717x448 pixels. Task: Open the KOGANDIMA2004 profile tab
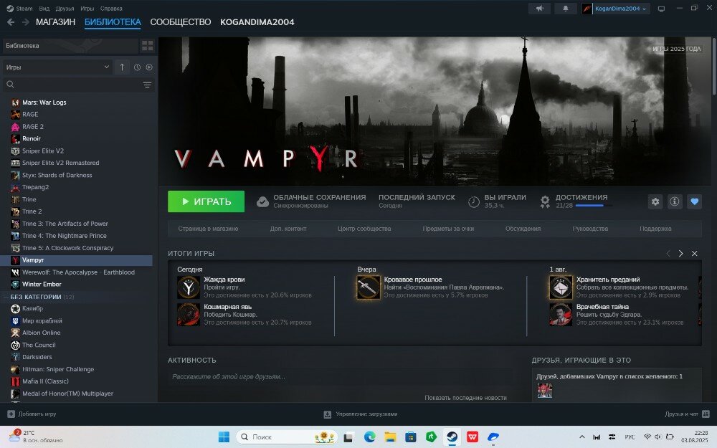257,22
